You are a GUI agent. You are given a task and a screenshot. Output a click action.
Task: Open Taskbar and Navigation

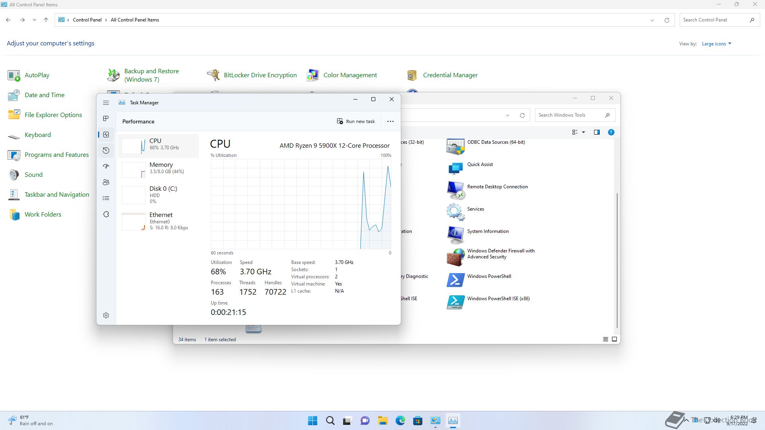(x=48, y=195)
